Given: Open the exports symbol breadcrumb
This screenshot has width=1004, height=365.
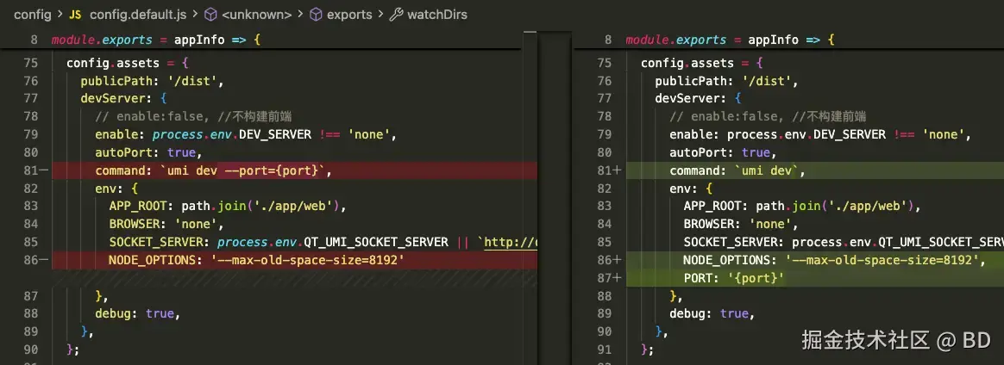Looking at the screenshot, I should [341, 14].
